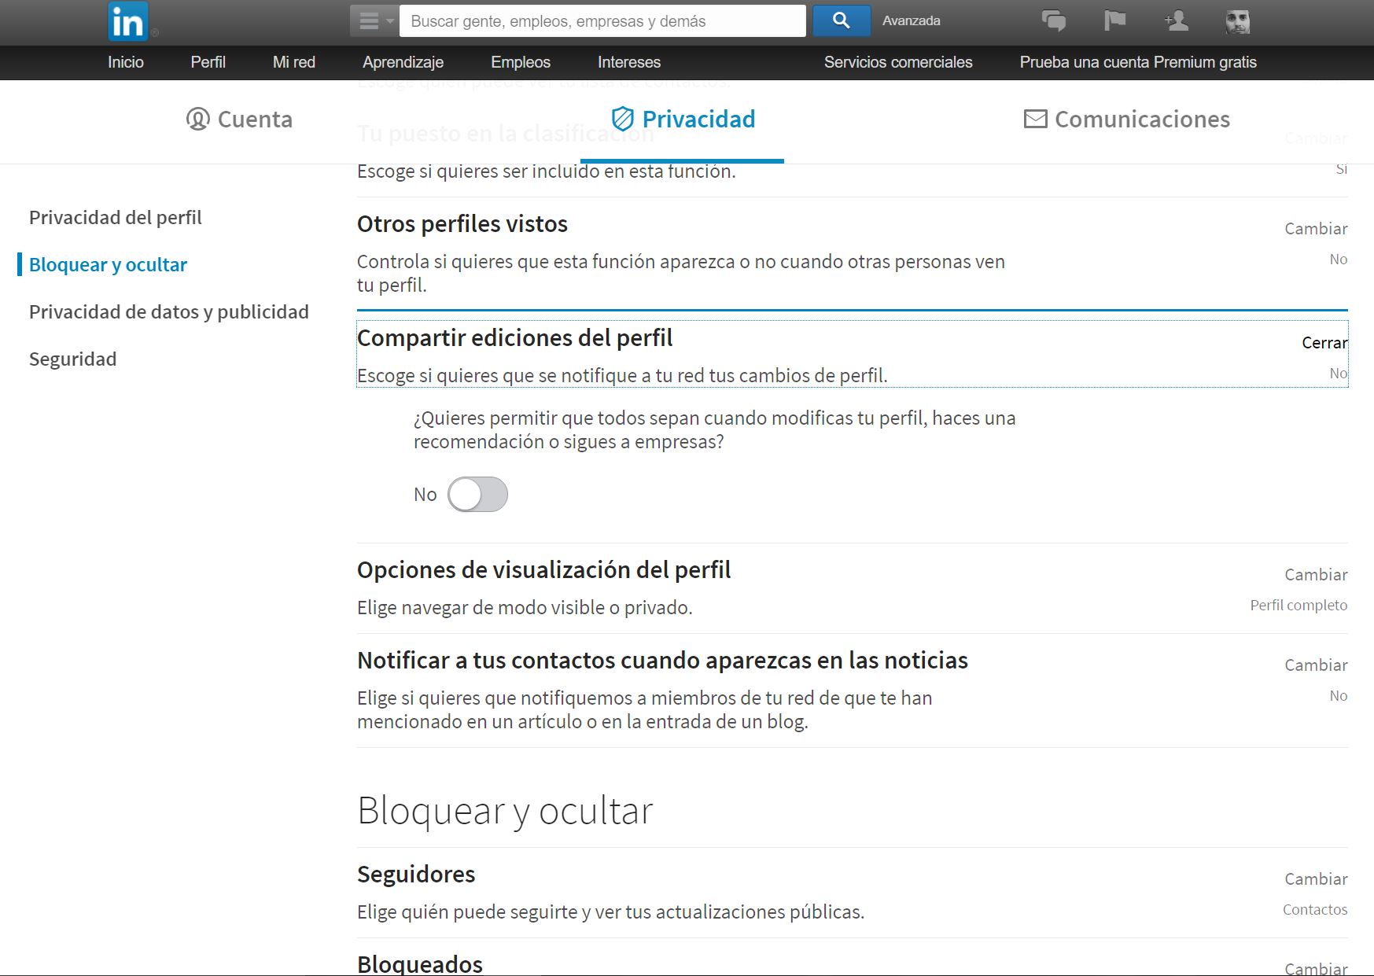The width and height of the screenshot is (1374, 976).
Task: Open Servicios comerciales menu
Action: (x=898, y=62)
